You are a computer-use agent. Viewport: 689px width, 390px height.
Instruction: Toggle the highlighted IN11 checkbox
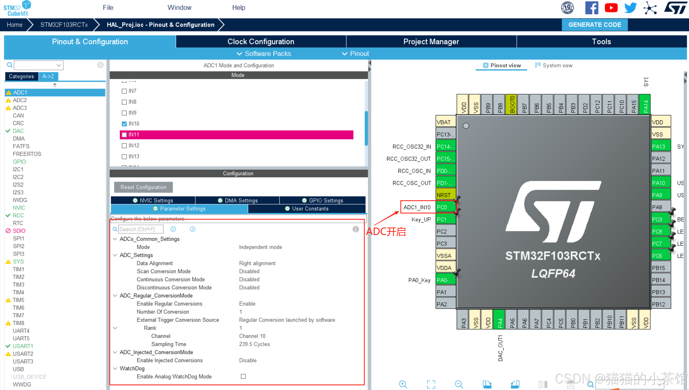pos(124,135)
